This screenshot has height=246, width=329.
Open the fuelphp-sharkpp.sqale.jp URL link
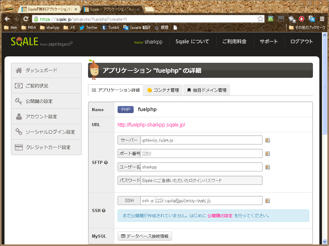tap(151, 125)
